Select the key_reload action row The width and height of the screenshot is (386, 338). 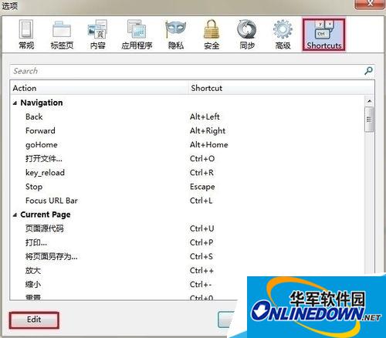tap(188, 173)
